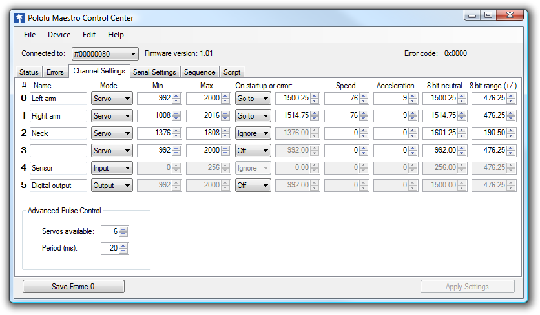Open Mode dropdown for Left arm channel

click(112, 99)
